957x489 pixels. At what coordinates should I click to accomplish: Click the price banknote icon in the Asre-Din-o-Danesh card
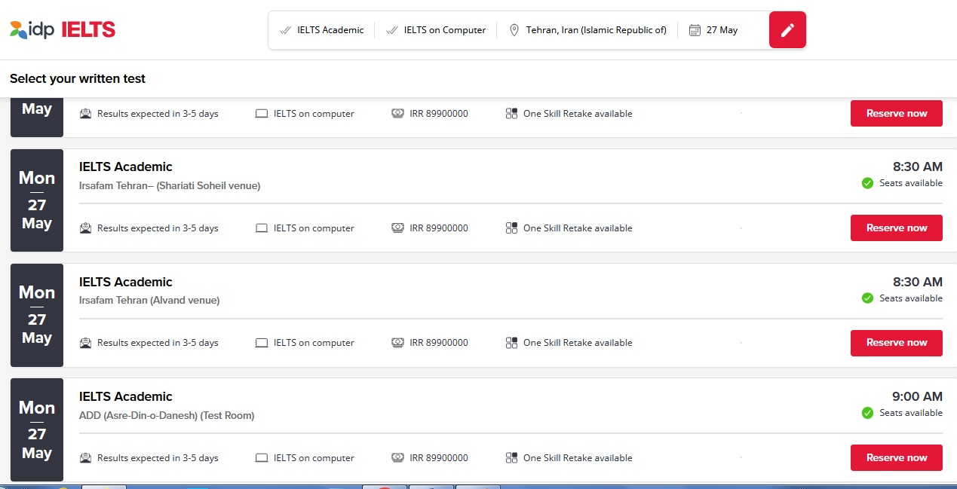point(397,458)
